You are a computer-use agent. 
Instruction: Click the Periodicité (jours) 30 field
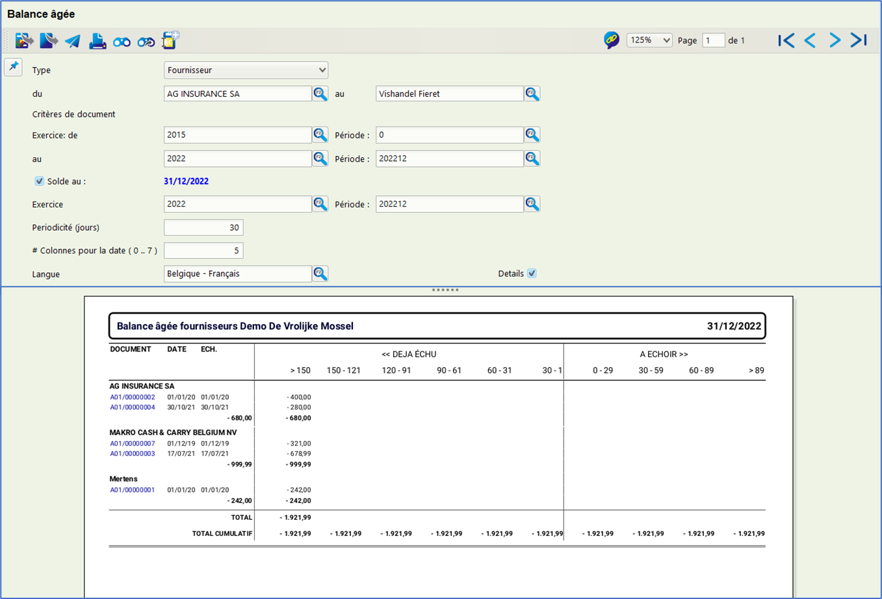(x=203, y=227)
